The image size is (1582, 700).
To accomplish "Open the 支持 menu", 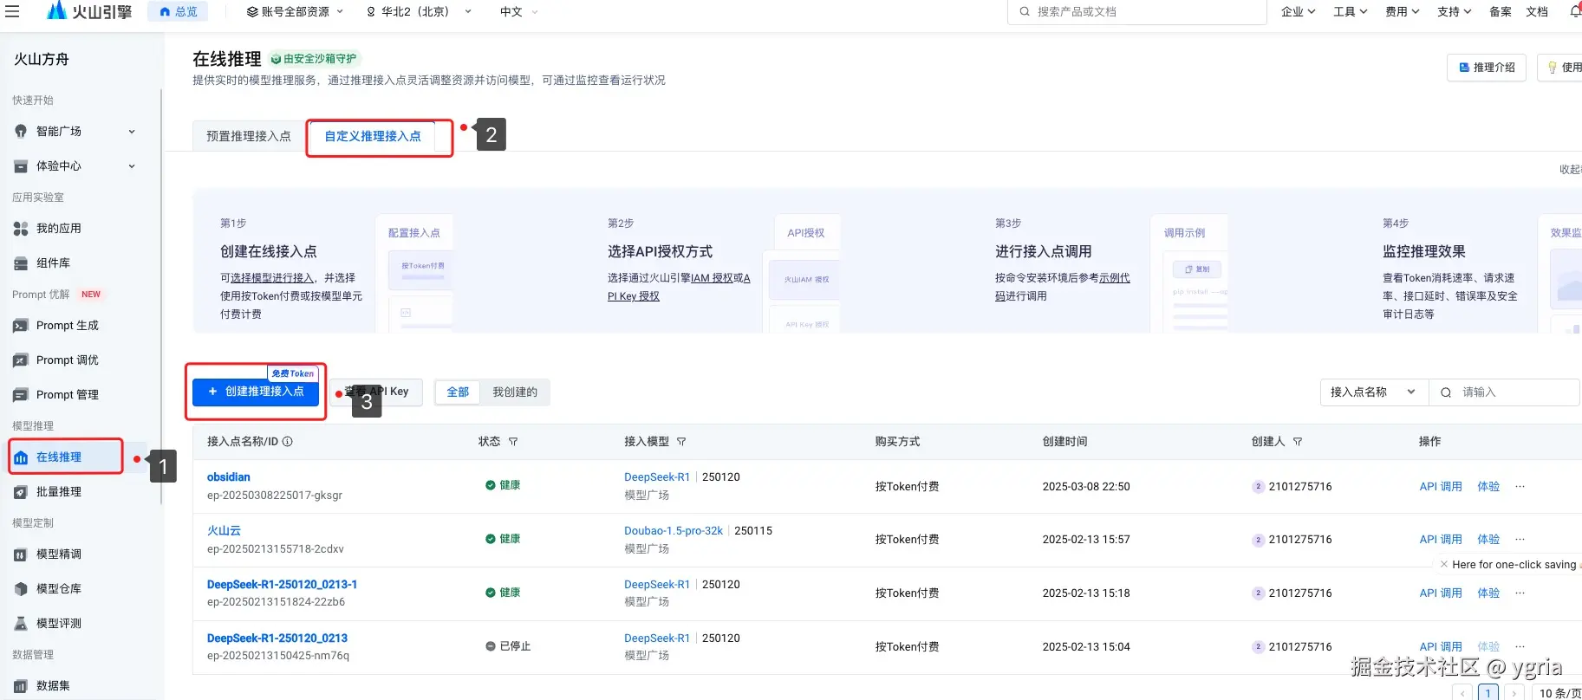I will click(x=1454, y=12).
